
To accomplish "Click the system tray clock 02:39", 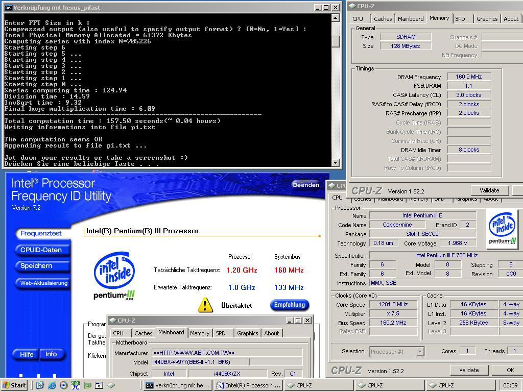I will [x=510, y=385].
